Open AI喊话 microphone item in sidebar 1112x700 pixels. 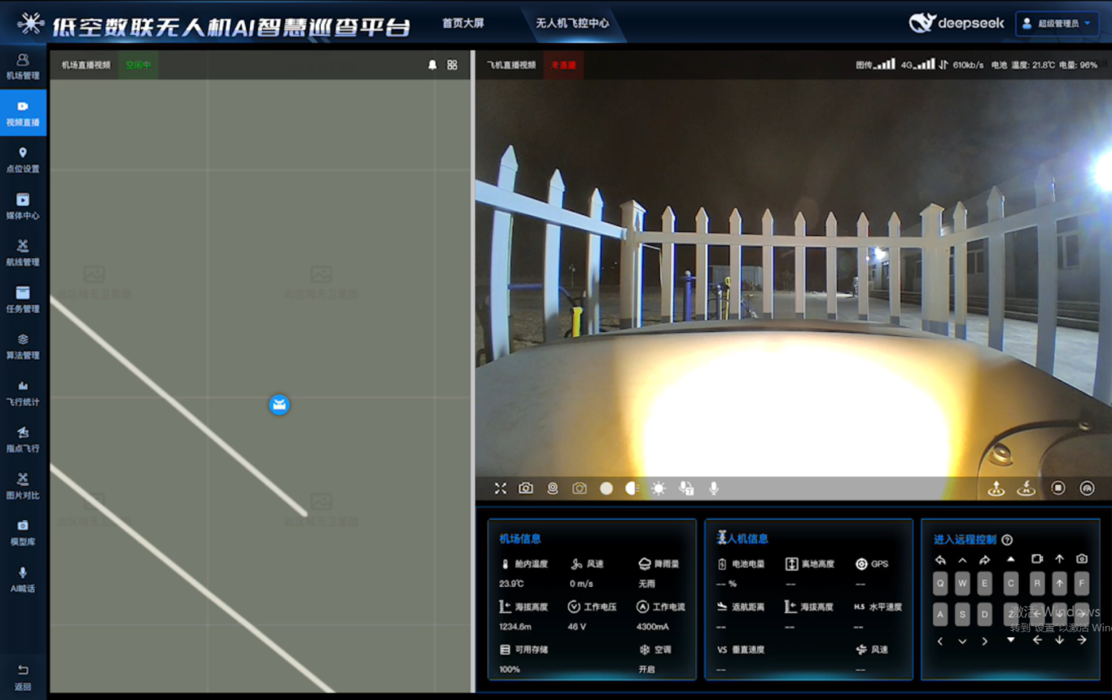point(23,579)
